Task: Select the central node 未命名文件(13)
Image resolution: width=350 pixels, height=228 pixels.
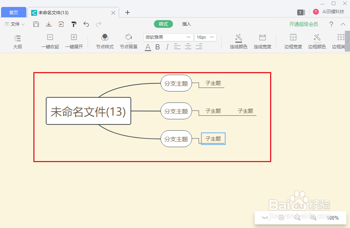Action: click(x=88, y=111)
